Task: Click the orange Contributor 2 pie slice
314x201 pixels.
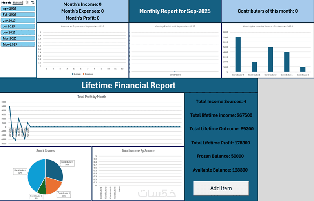Action: coord(53,185)
